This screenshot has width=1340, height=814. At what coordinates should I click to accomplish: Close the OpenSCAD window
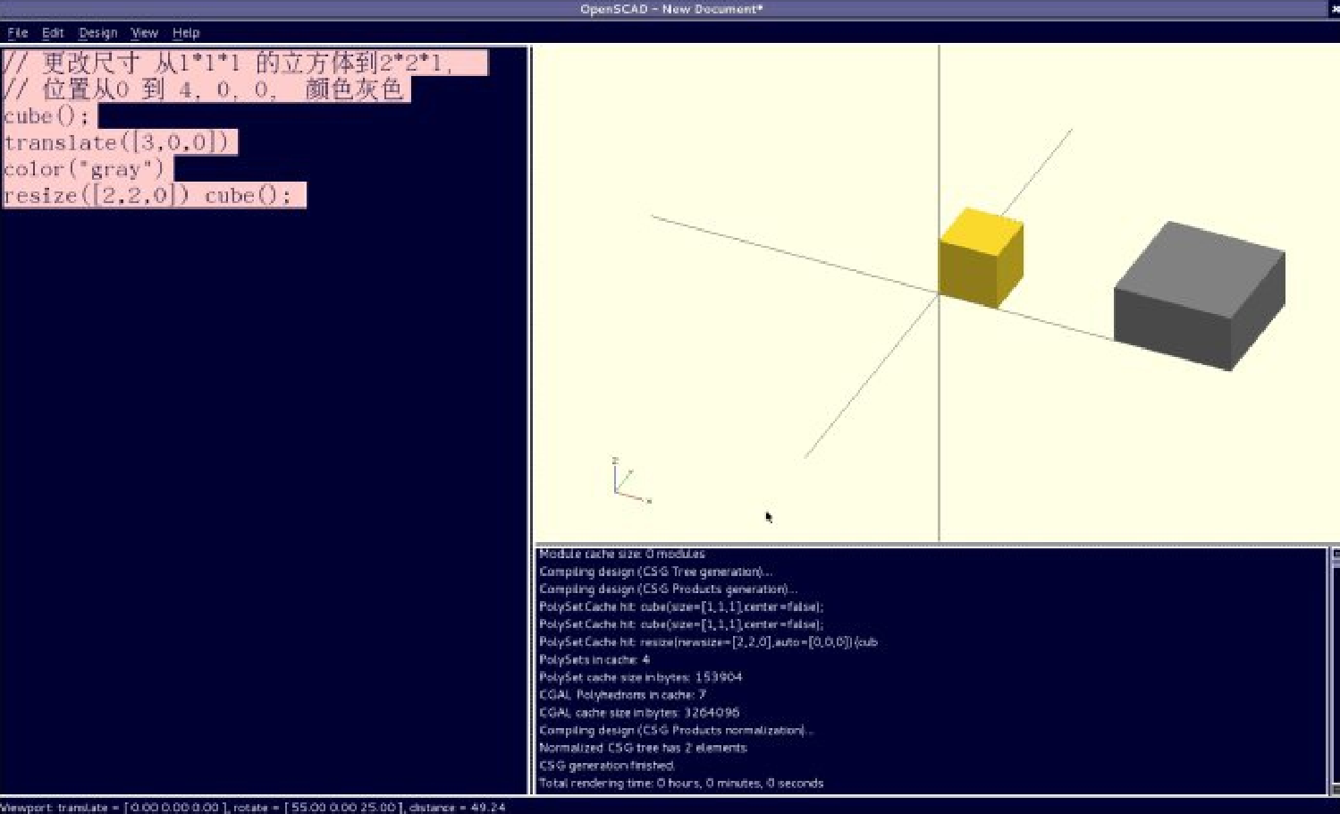point(1335,9)
